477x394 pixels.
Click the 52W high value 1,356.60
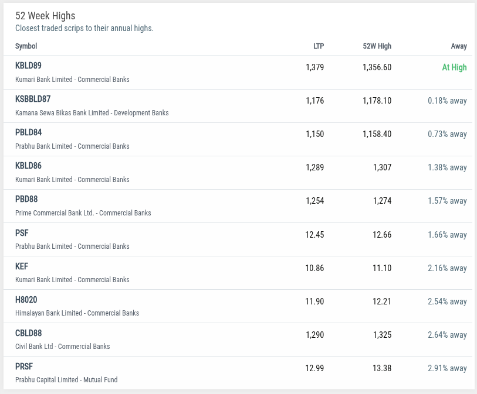pyautogui.click(x=377, y=67)
